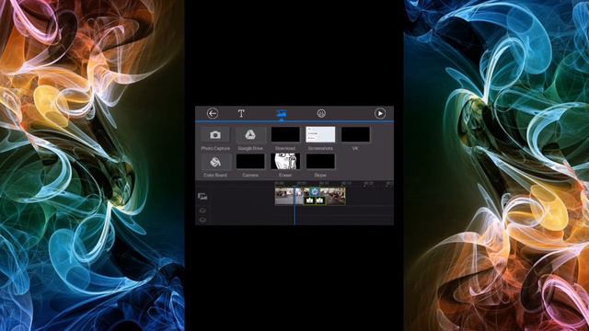589x331 pixels.
Task: Open the VK folder thumbnail
Action: [355, 134]
